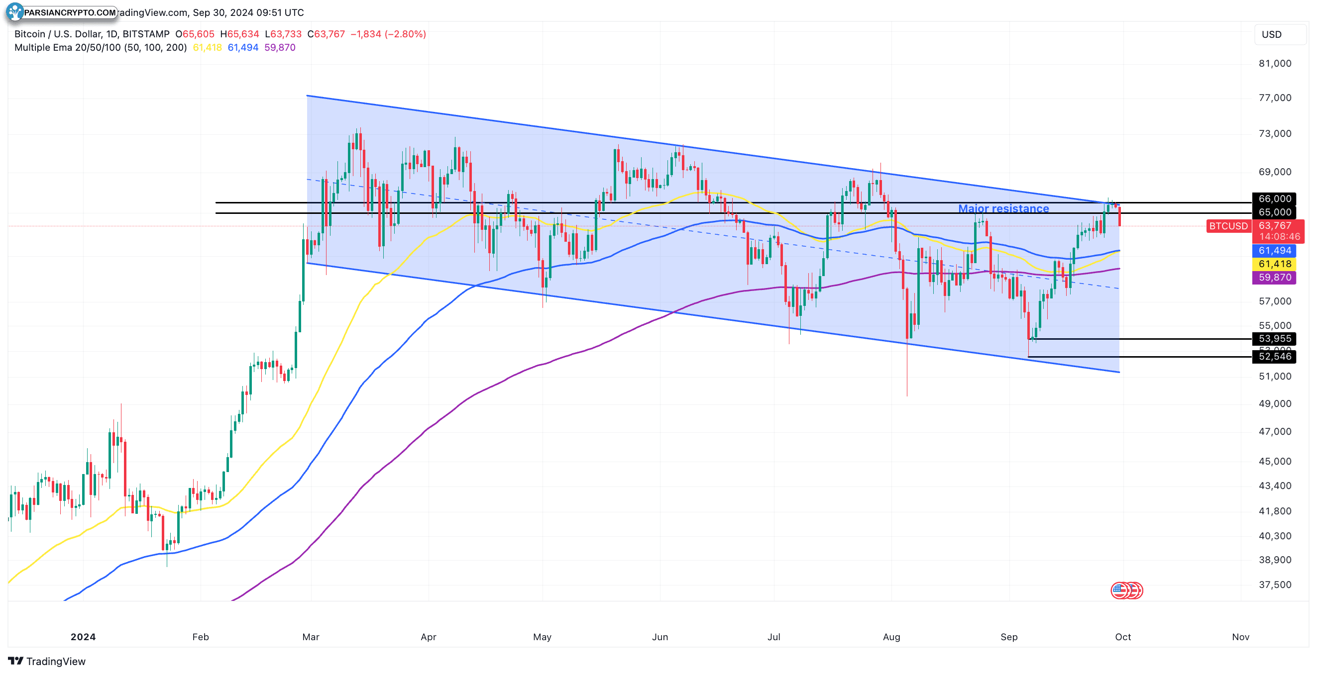Click the Mar label on time axis
The width and height of the screenshot is (1317, 675).
click(311, 637)
